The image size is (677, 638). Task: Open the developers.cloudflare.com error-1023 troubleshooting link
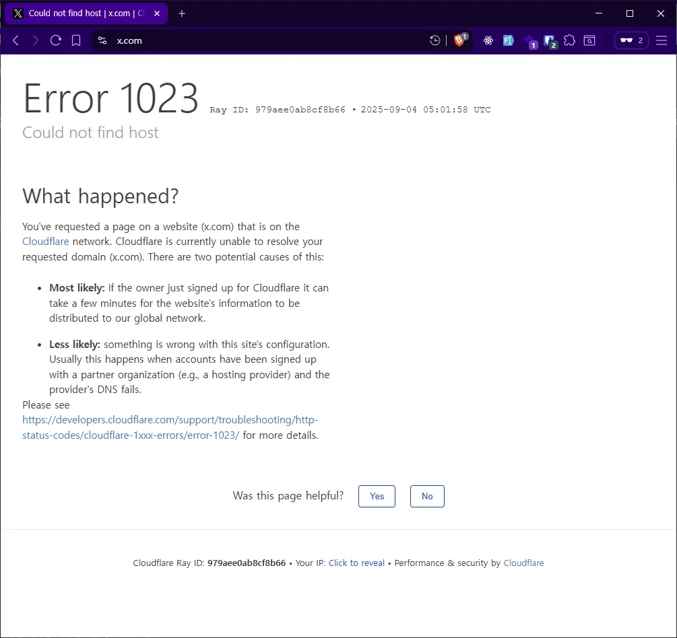(x=170, y=427)
